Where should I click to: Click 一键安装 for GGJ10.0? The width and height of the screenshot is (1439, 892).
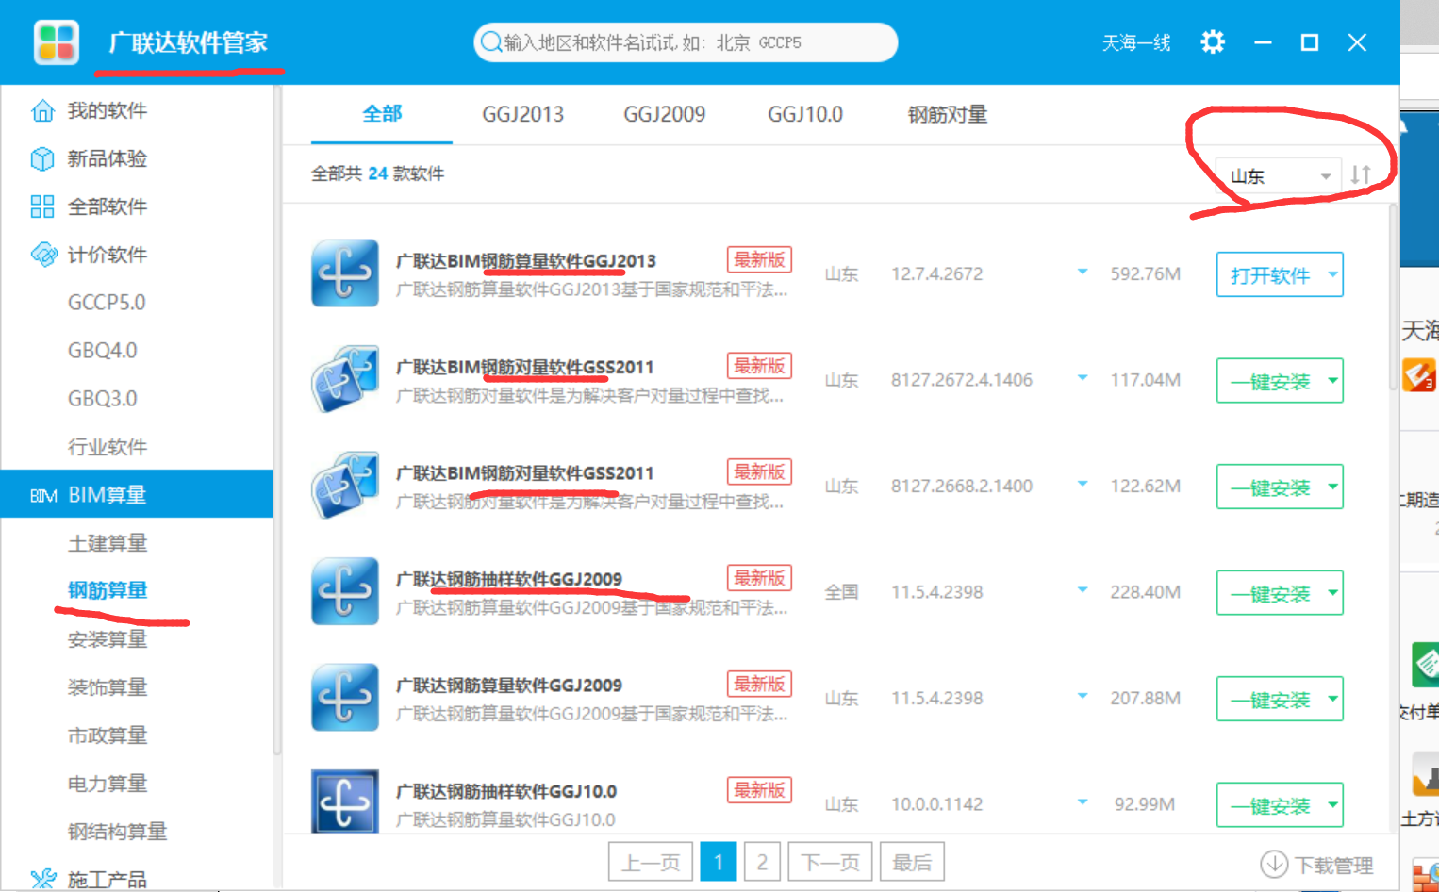click(1270, 805)
